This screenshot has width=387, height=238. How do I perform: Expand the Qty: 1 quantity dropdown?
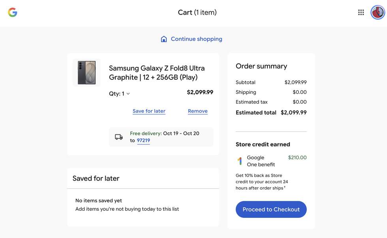[x=119, y=94]
